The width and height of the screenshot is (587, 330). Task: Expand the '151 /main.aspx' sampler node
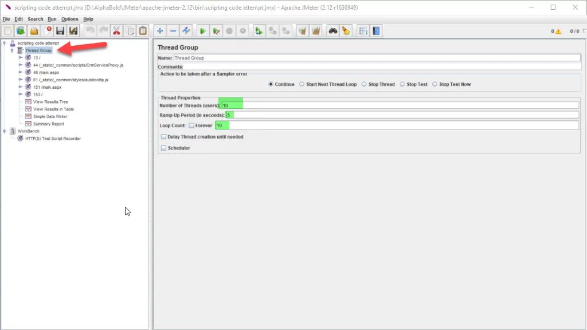coord(20,87)
